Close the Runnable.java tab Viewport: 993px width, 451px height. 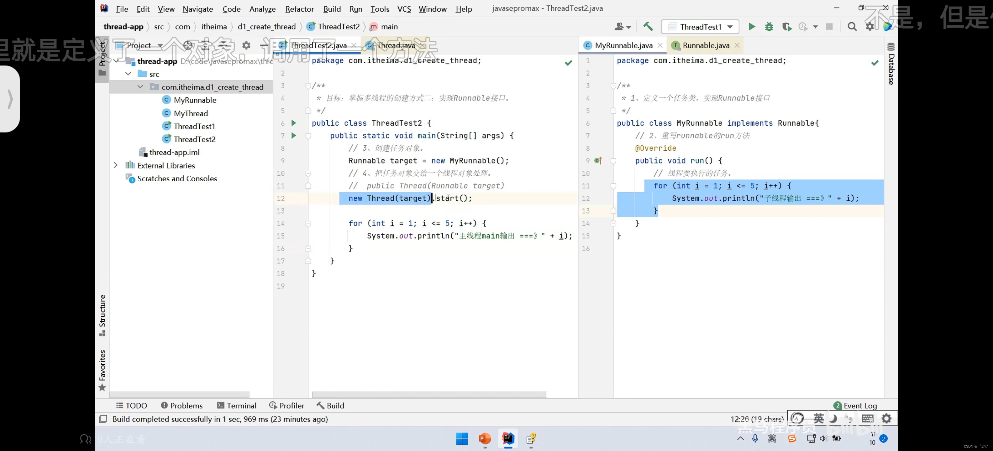[x=737, y=45]
